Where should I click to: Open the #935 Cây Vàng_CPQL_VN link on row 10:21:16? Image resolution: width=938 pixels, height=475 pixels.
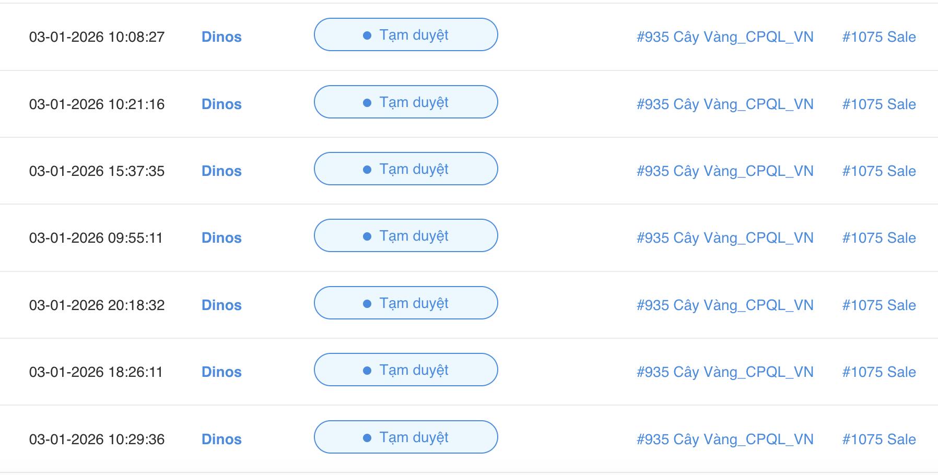tap(725, 104)
